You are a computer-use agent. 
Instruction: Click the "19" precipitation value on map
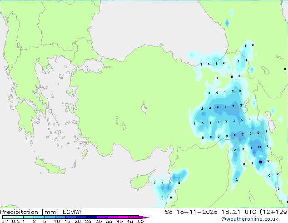[x=260, y=162]
